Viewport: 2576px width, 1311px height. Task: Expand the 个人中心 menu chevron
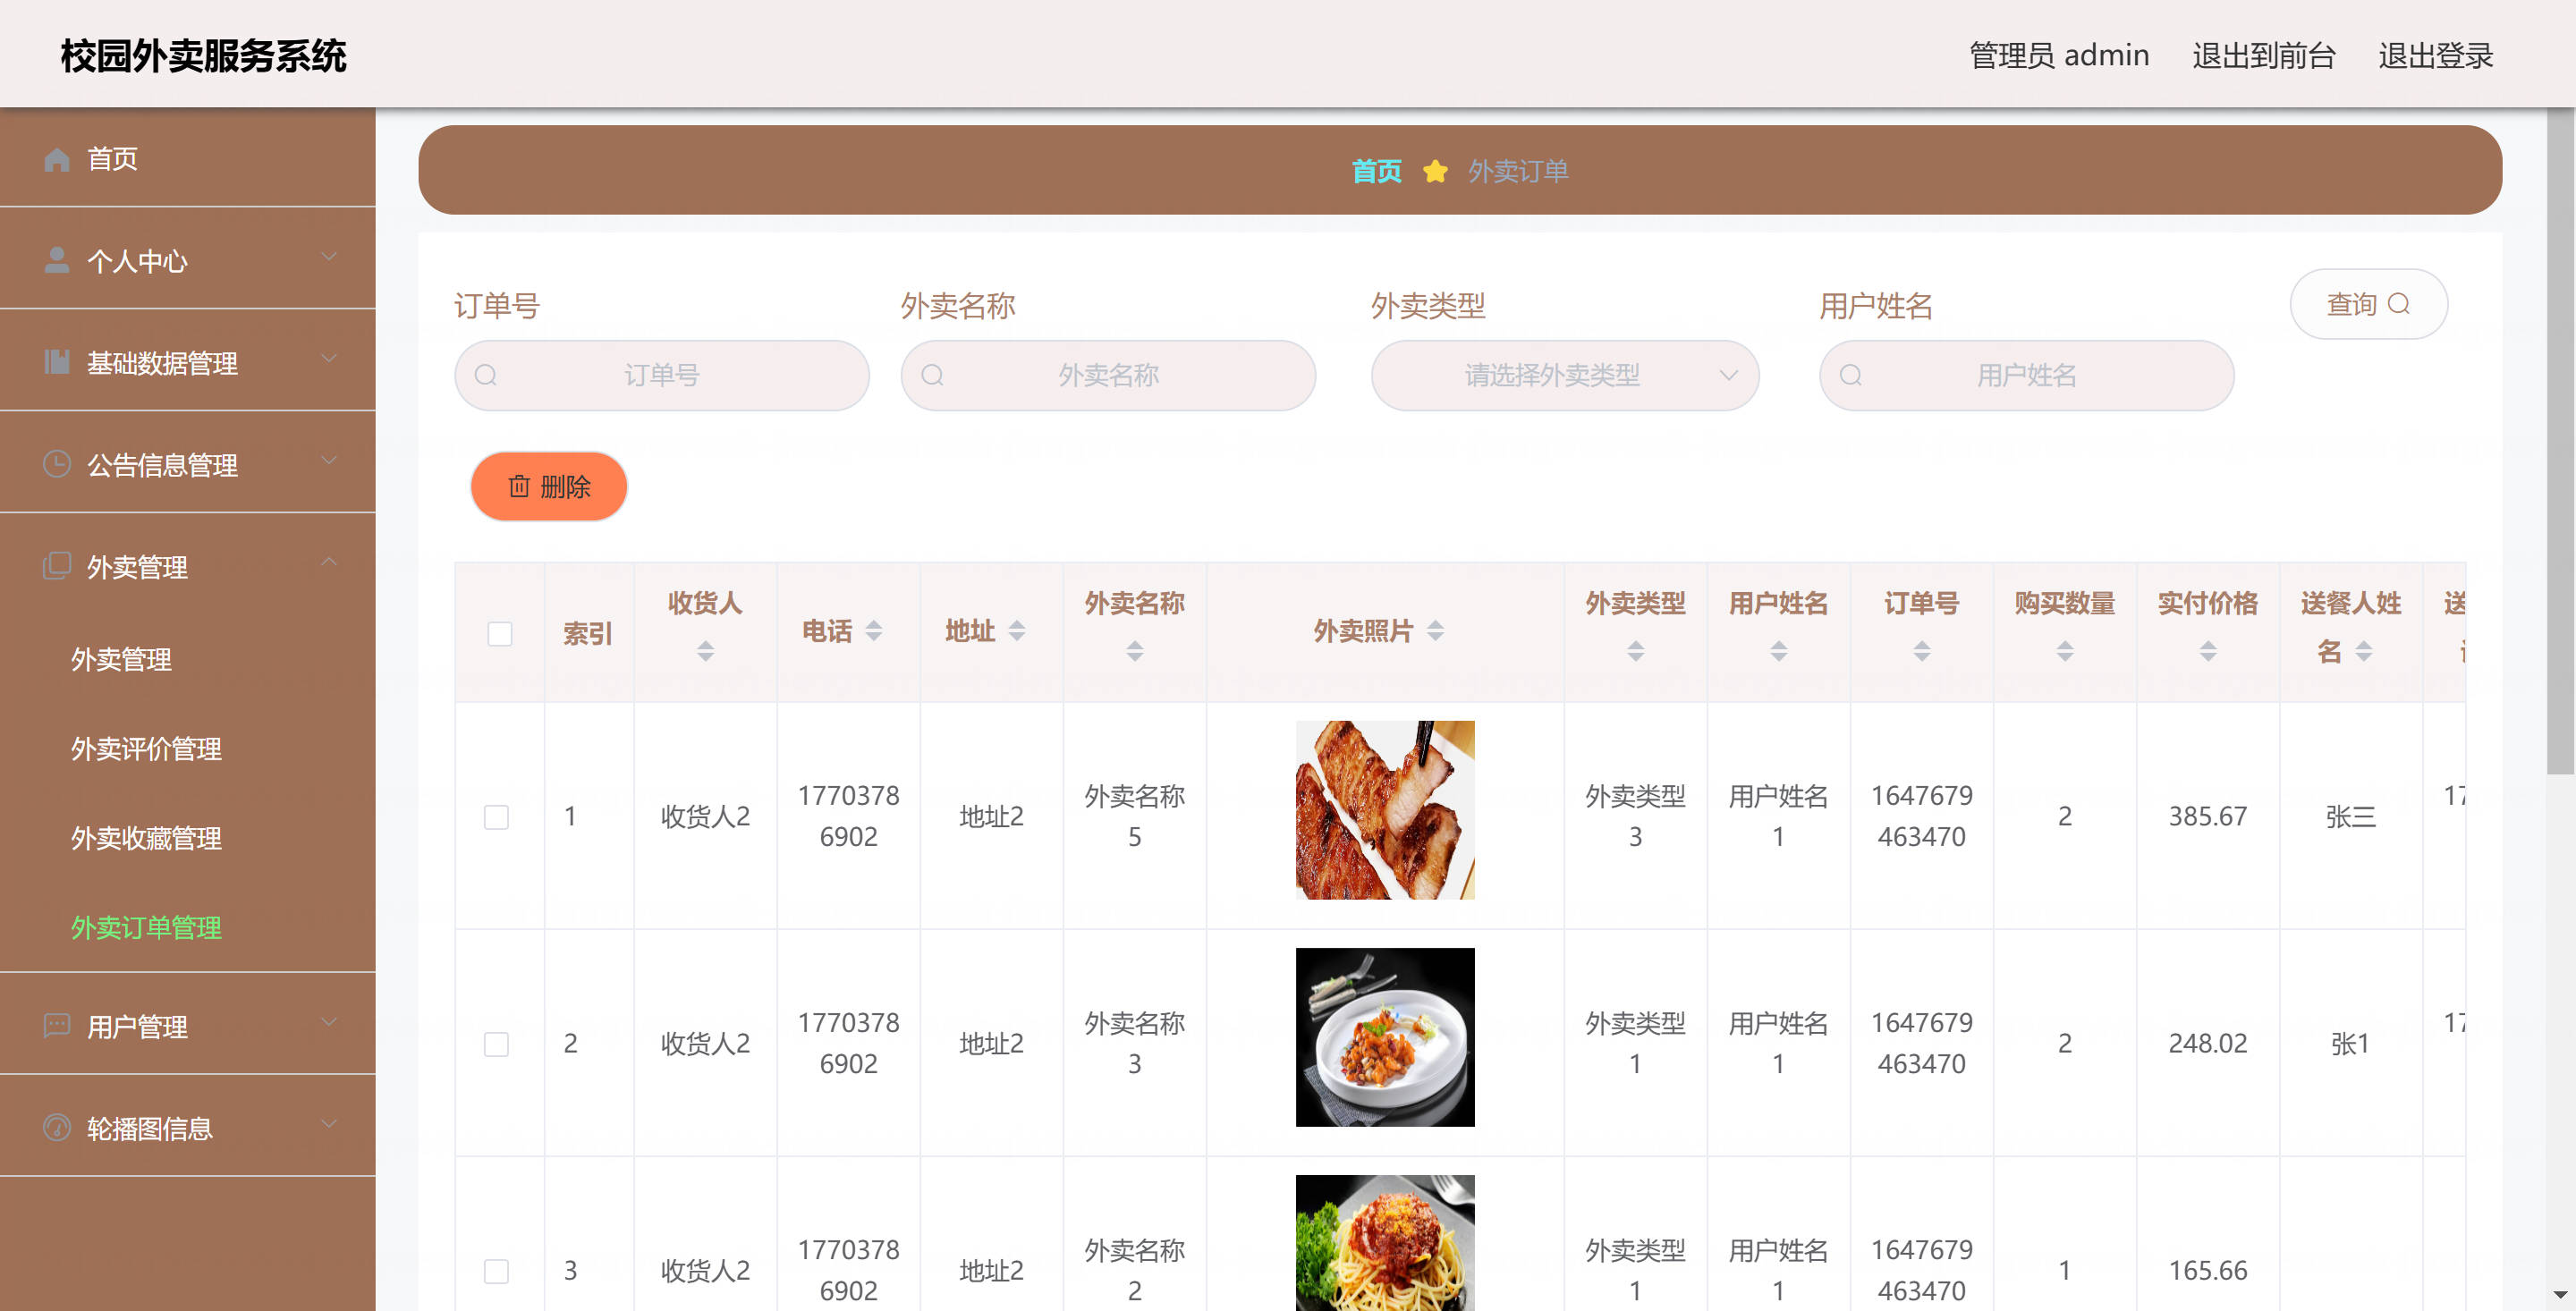click(x=329, y=258)
